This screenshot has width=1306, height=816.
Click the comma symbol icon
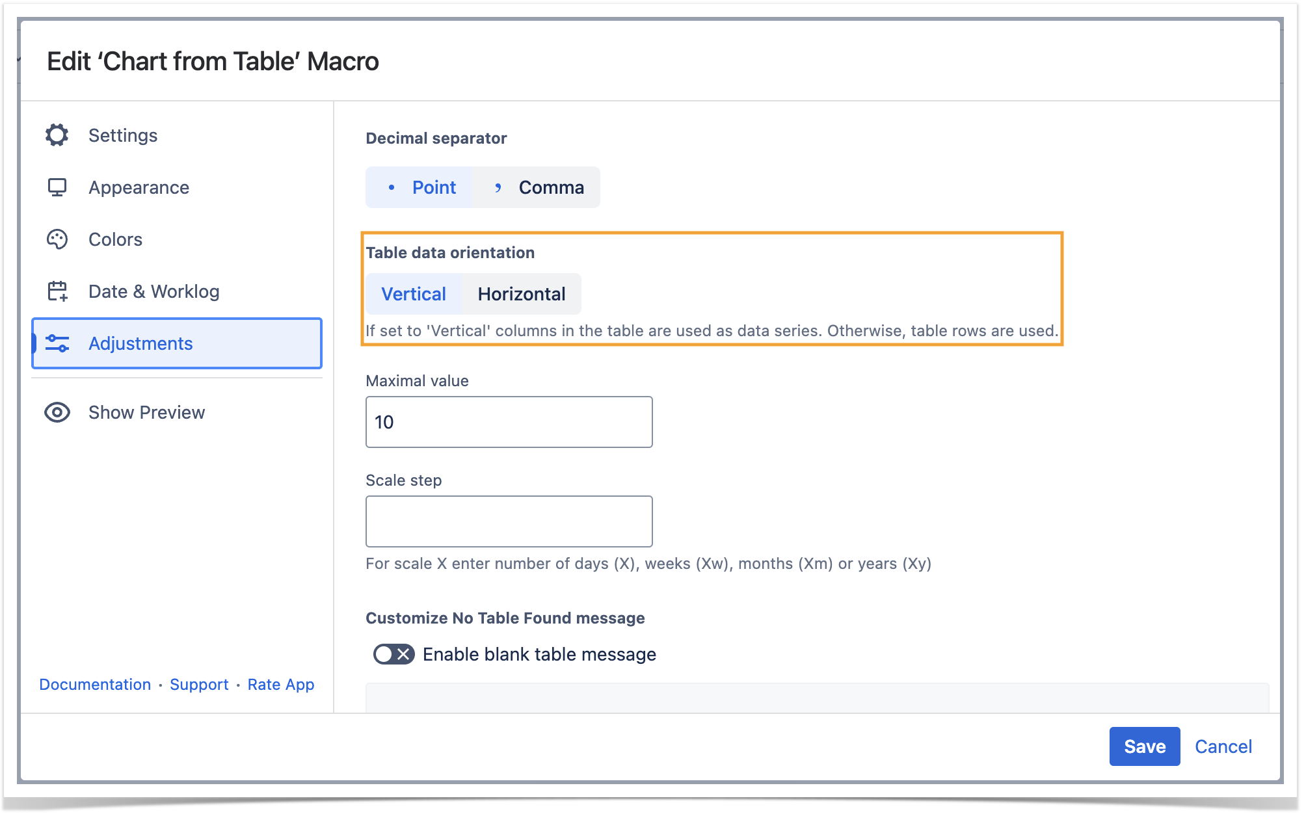pyautogui.click(x=498, y=188)
